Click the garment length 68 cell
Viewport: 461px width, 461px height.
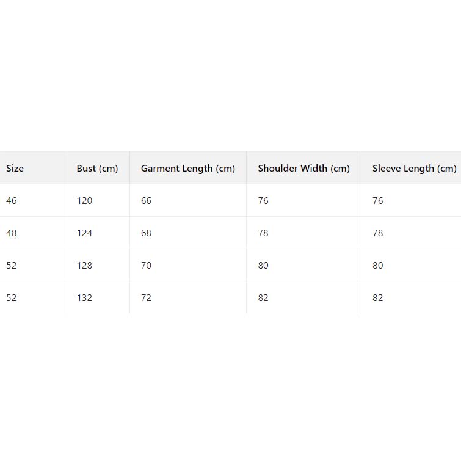[146, 233]
